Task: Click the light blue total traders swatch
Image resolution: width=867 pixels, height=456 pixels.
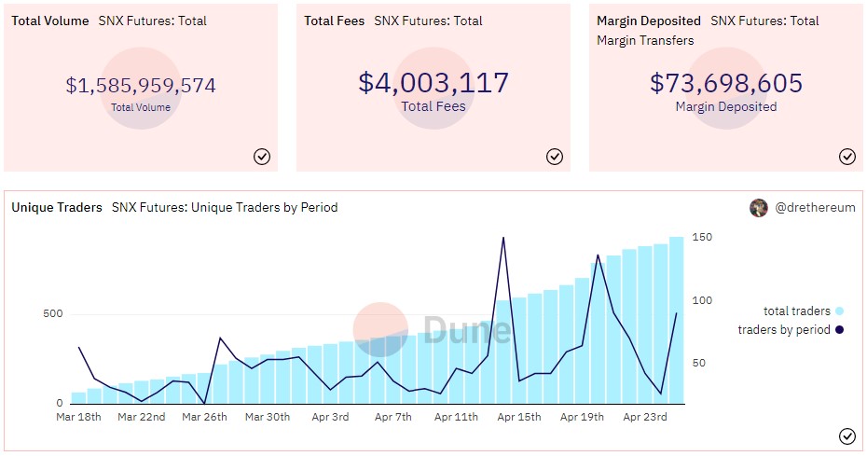Action: 840,311
